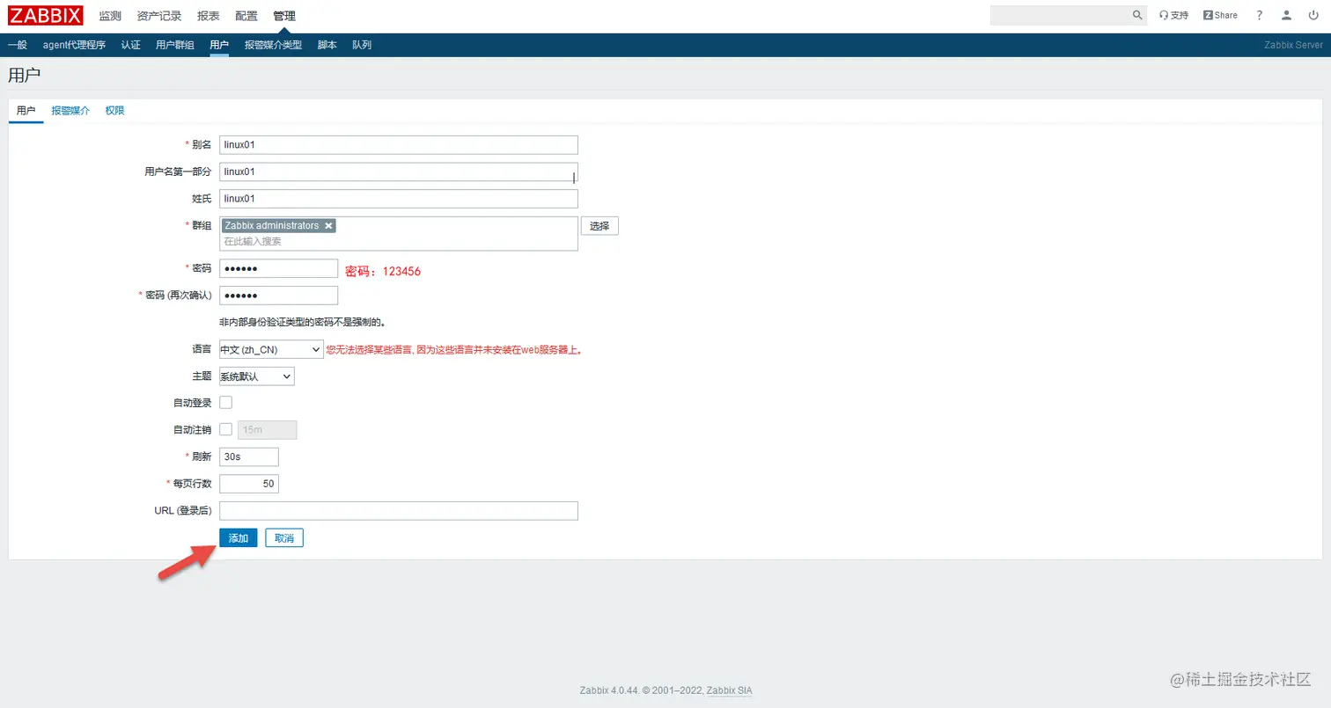Click the URL (登录后) input field

click(399, 511)
